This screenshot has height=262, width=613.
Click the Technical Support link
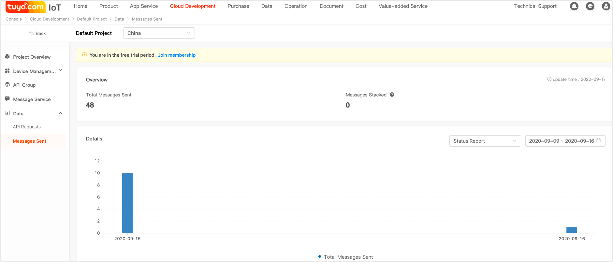point(535,6)
